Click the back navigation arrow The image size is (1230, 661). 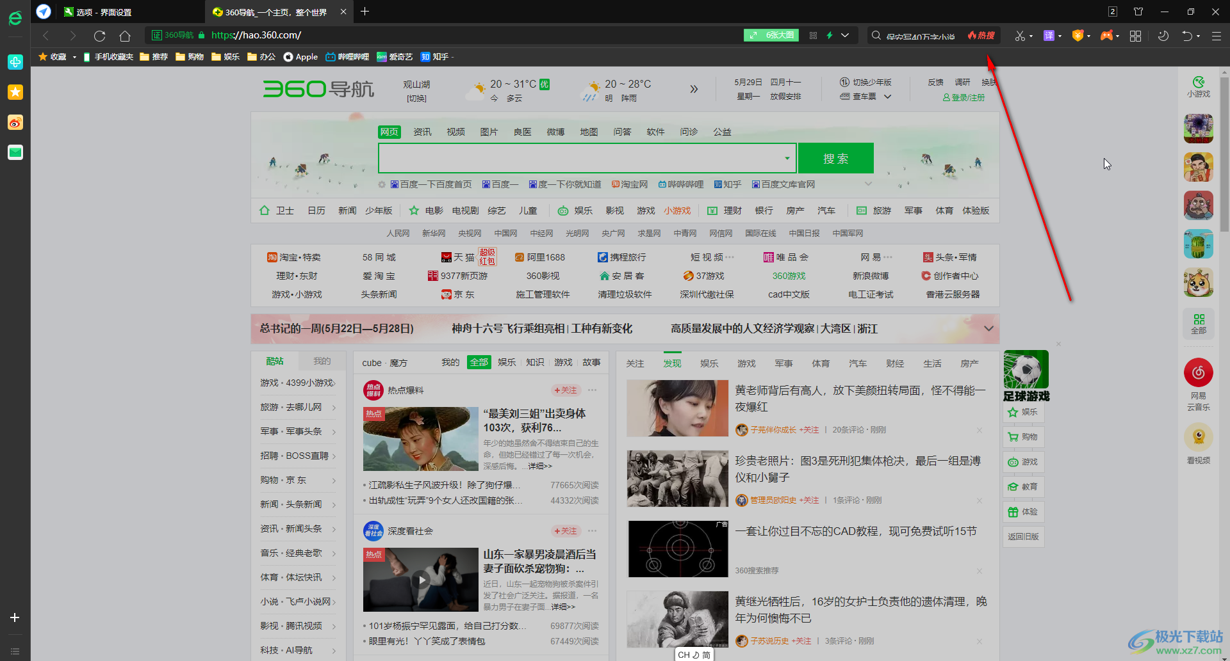pyautogui.click(x=45, y=36)
